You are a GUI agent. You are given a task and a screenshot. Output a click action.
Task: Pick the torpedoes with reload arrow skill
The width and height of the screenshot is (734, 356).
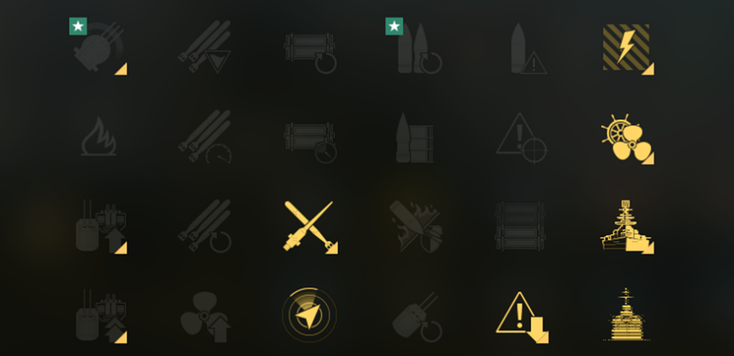205,226
